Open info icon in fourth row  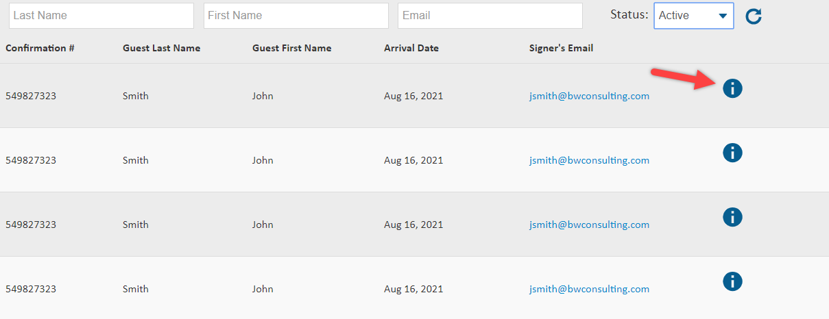(x=732, y=281)
